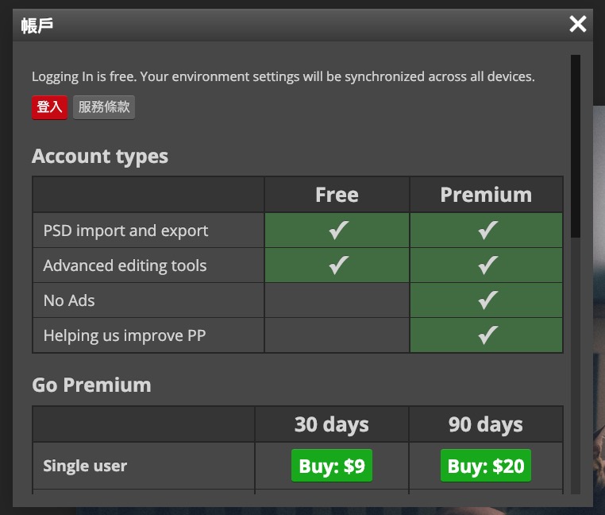This screenshot has width=605, height=515.
Task: Click the Account types heading
Action: [100, 157]
